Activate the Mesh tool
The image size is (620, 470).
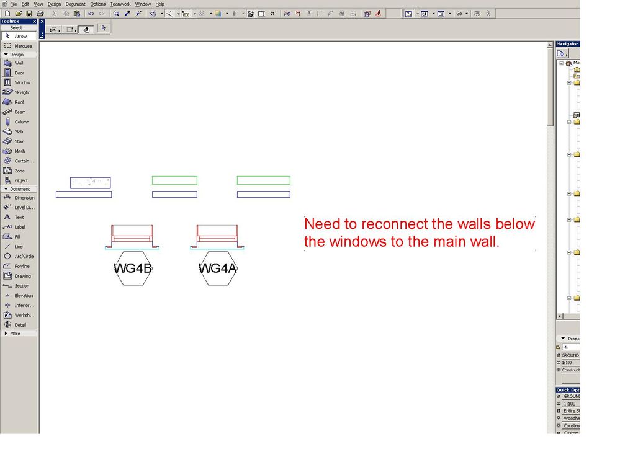(x=19, y=151)
